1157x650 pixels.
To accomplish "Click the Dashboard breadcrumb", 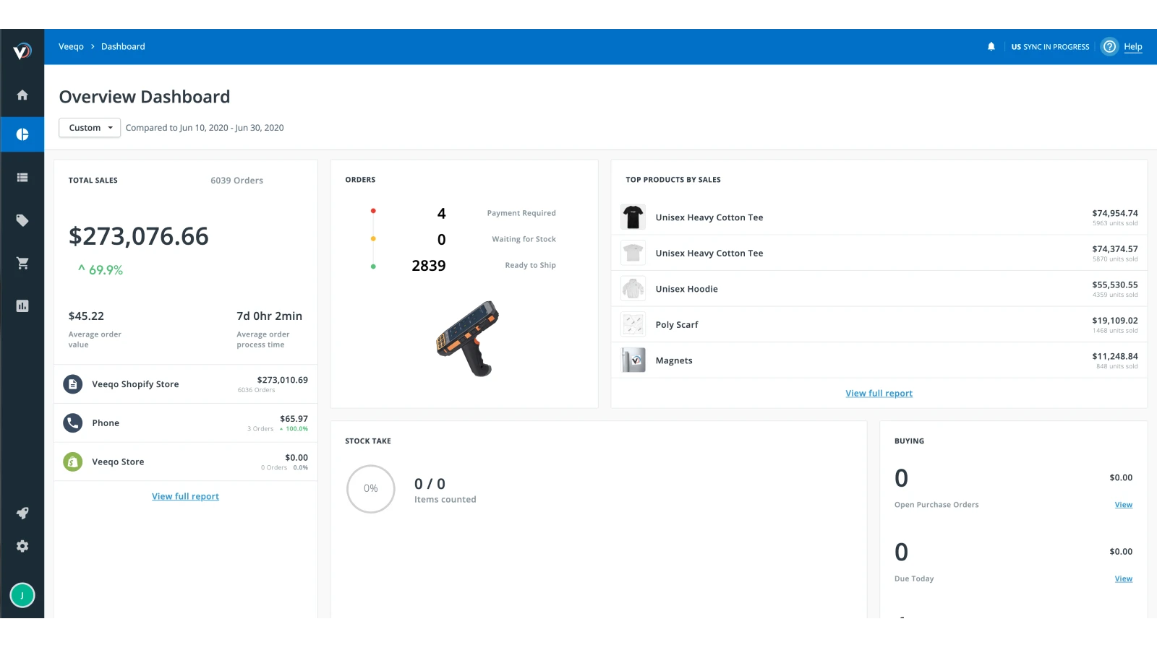I will tap(123, 47).
